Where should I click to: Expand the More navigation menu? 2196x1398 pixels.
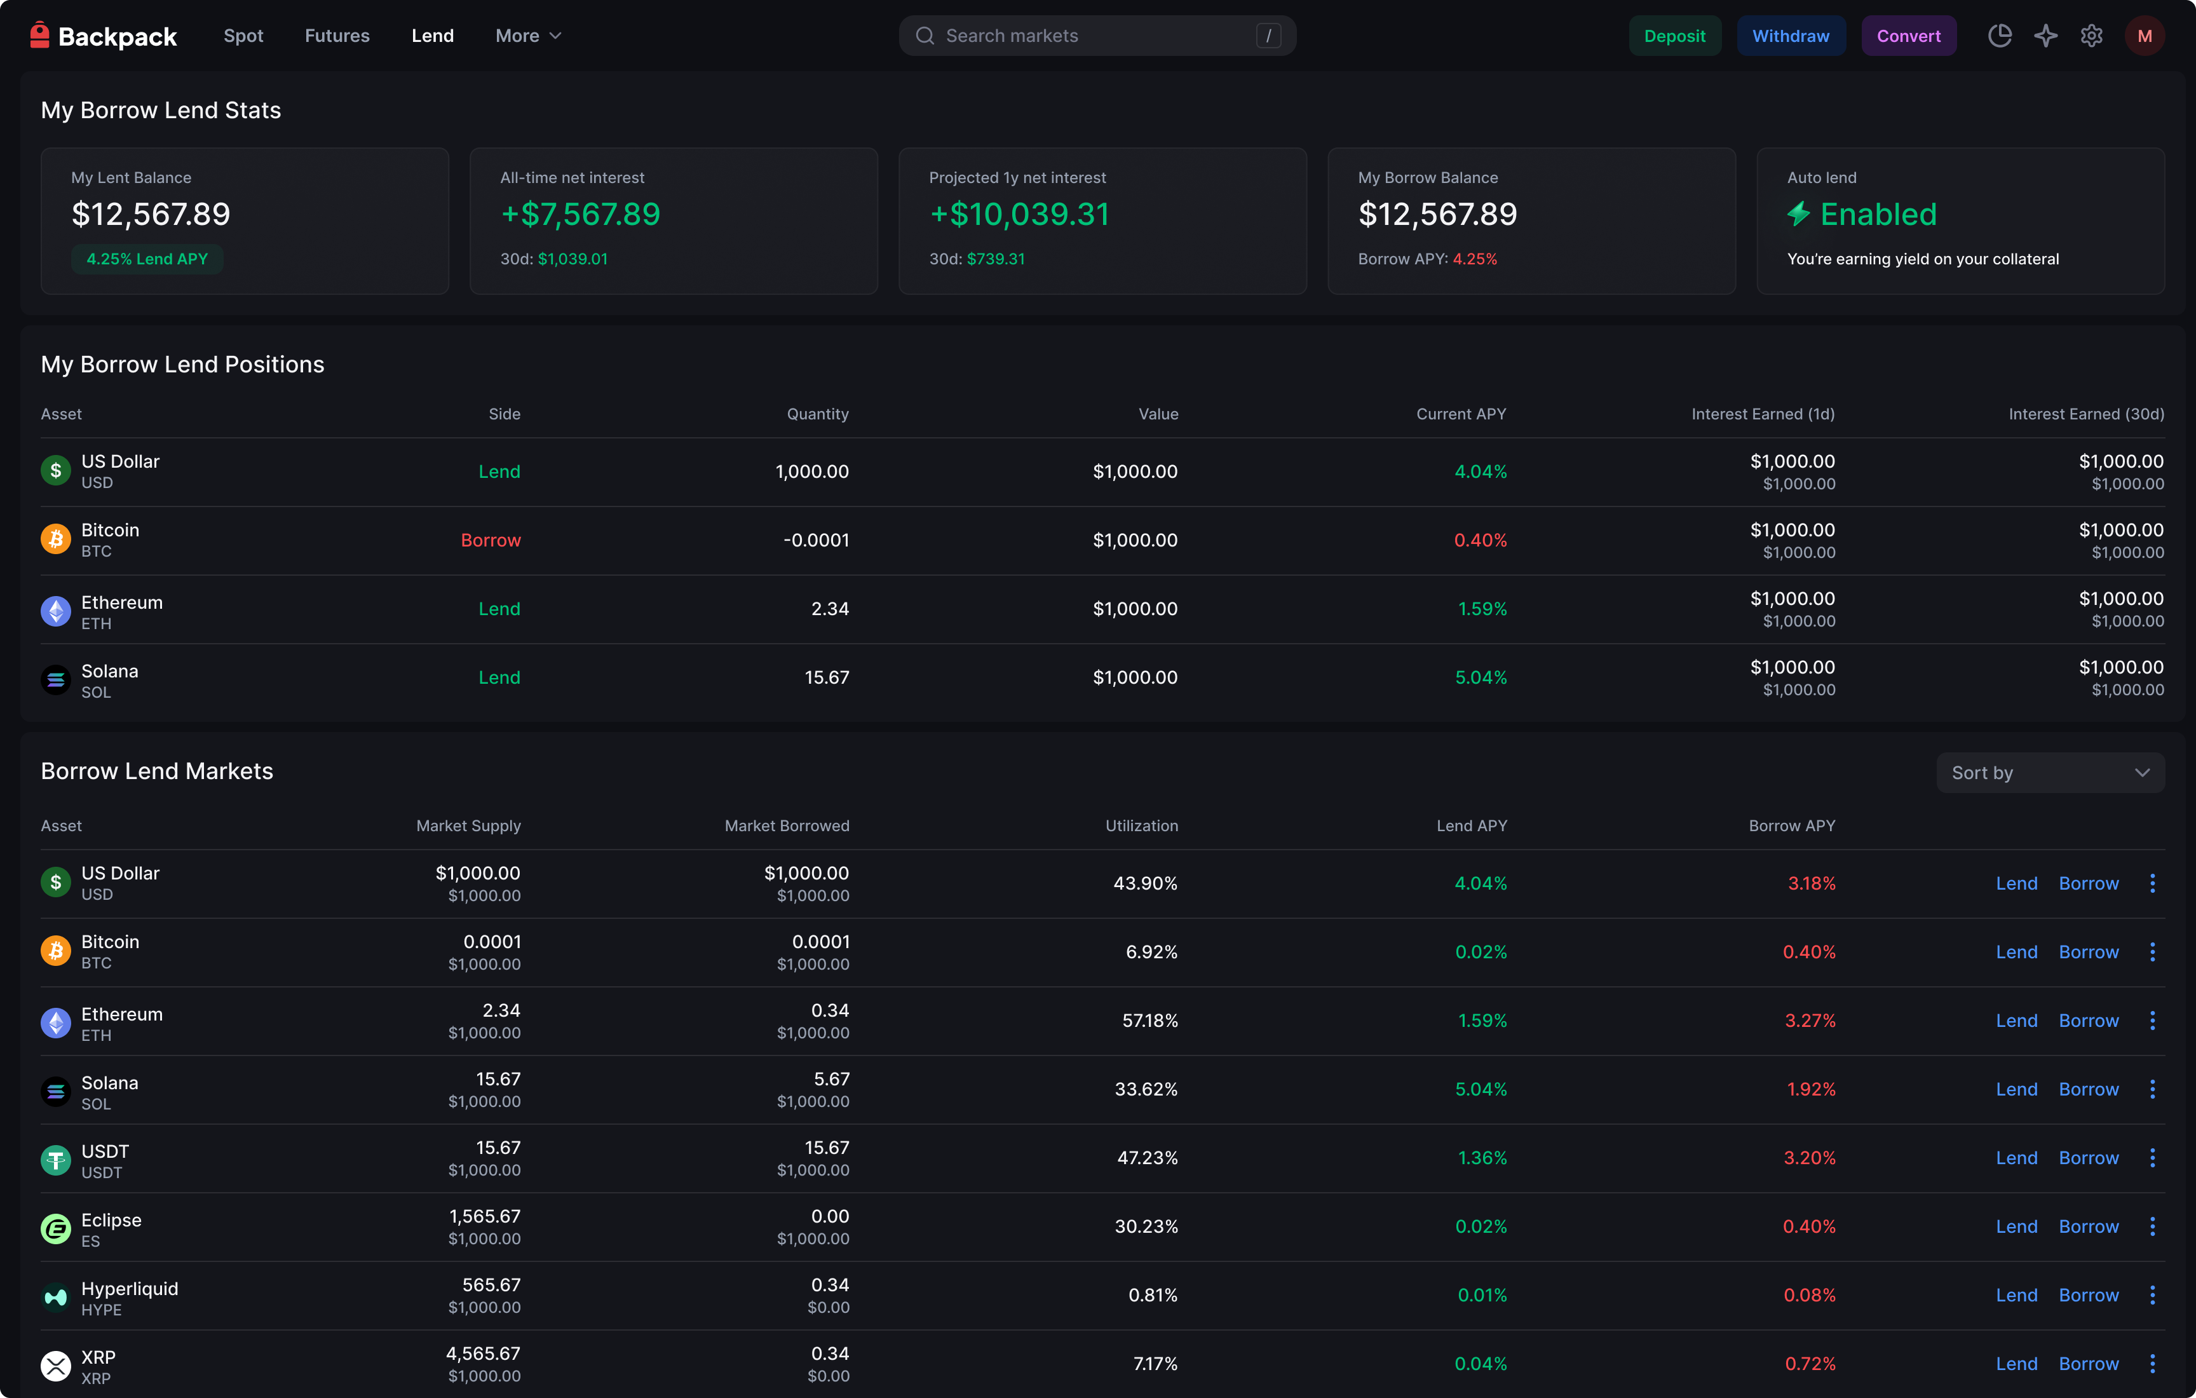point(528,36)
